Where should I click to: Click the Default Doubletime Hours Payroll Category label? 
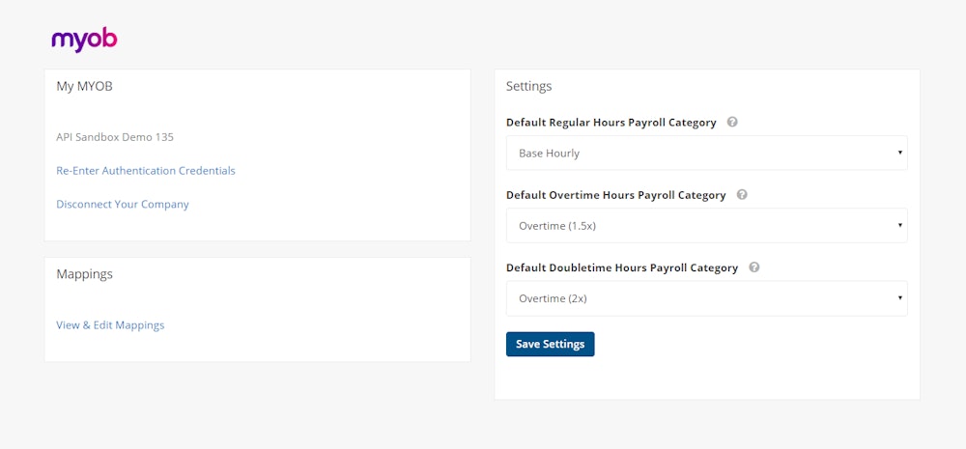pyautogui.click(x=622, y=267)
